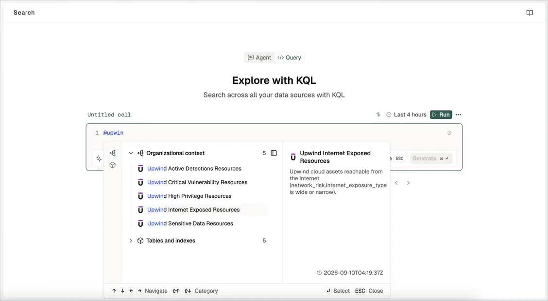
Task: Rename the Untitled cell title
Action: click(109, 115)
